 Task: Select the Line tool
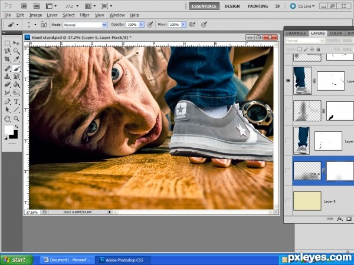coord(17,110)
